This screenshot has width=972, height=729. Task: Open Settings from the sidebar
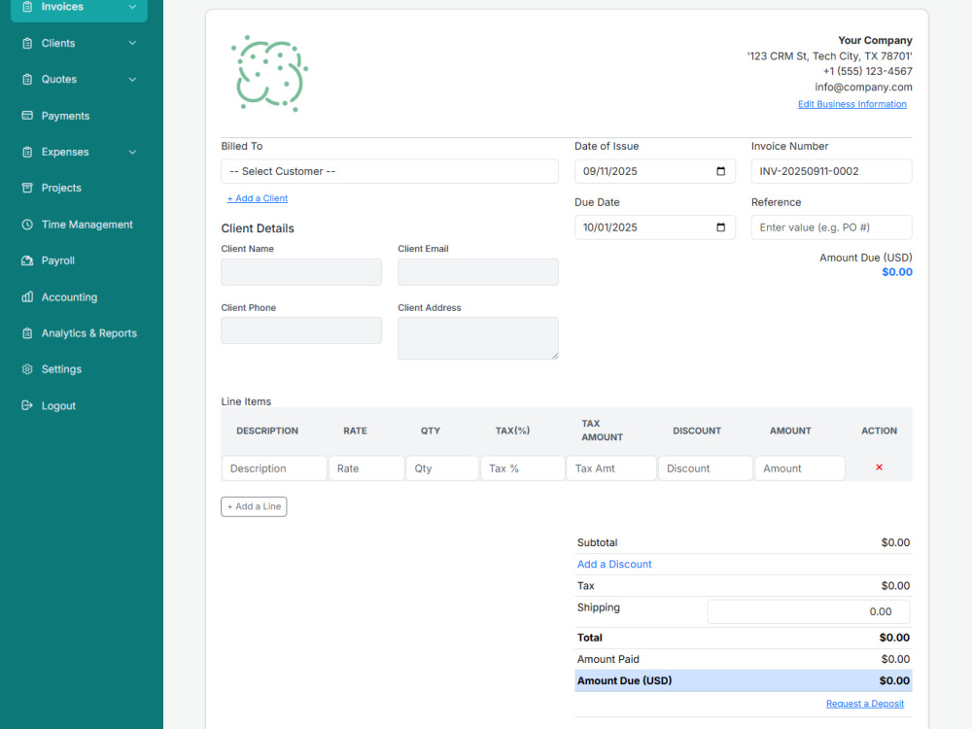[61, 369]
